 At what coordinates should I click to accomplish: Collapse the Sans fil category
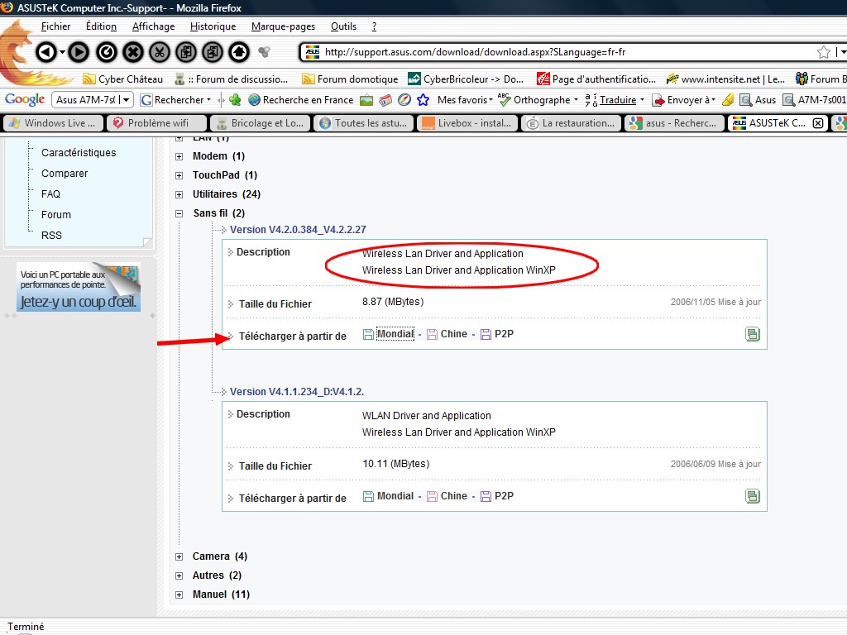point(179,213)
